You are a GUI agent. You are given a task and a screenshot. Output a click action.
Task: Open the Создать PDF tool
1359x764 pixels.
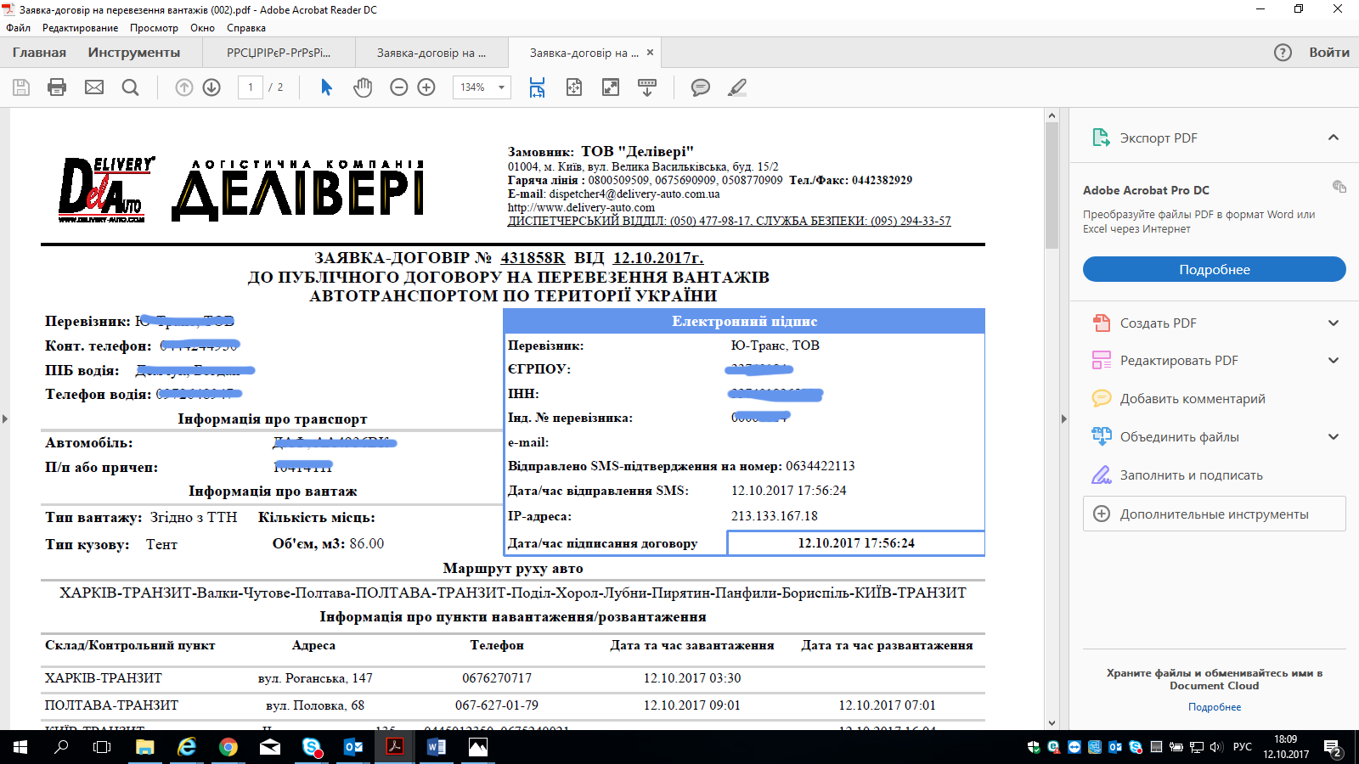click(1158, 323)
